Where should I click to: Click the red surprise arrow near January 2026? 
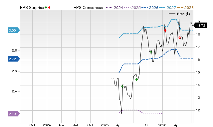165,30
